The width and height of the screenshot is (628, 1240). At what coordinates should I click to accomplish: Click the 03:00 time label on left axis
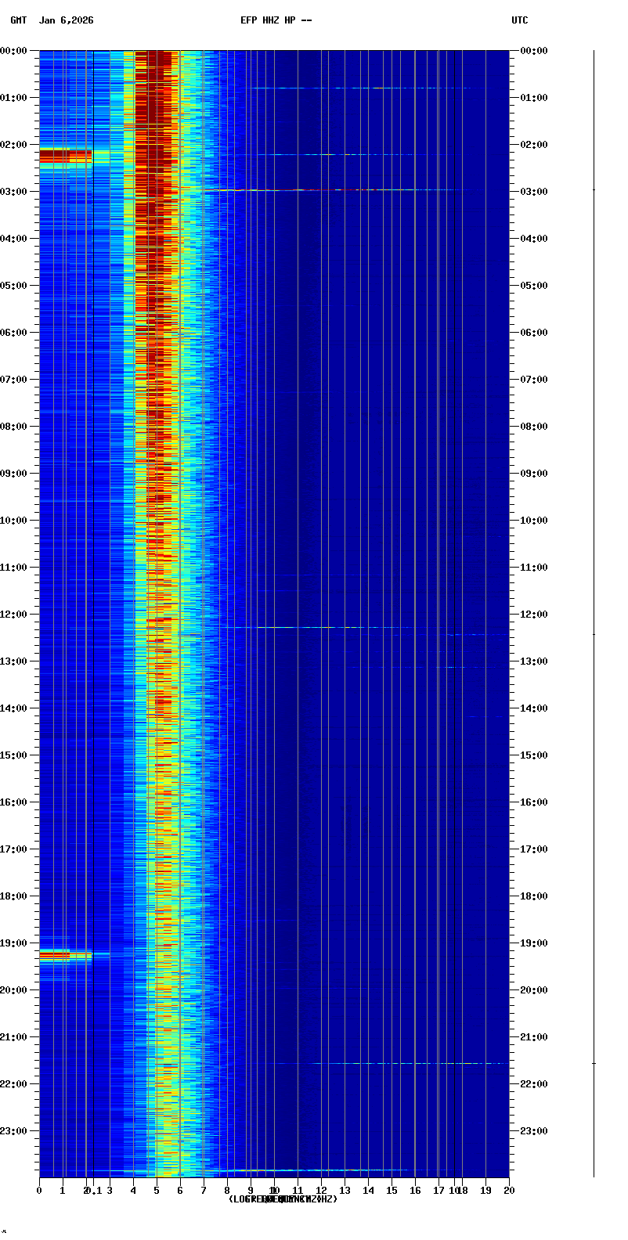[x=14, y=192]
